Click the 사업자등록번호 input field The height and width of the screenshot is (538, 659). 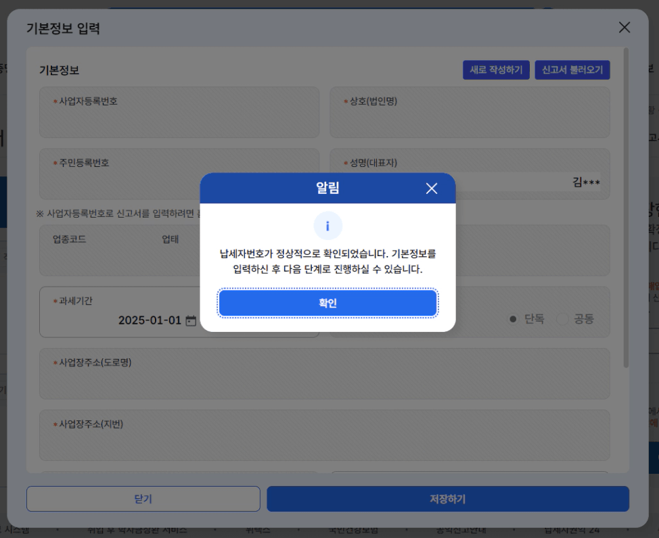[179, 120]
